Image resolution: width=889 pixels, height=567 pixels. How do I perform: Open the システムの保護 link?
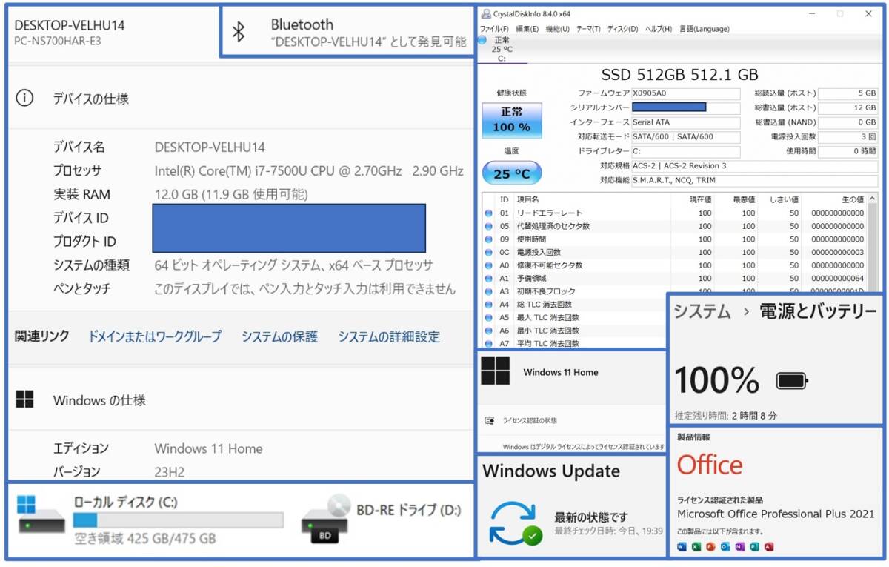click(279, 336)
